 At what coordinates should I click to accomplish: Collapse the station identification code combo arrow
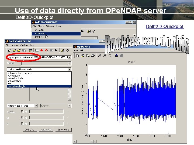tap(70, 70)
